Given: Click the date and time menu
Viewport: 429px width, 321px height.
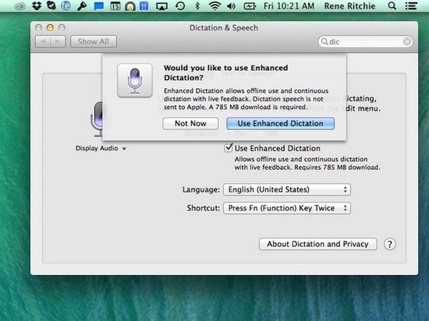Looking at the screenshot, I should pyautogui.click(x=289, y=6).
